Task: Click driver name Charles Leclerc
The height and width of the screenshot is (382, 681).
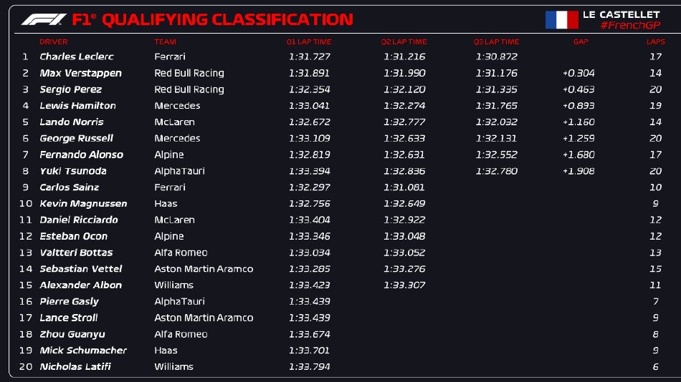Action: pos(77,57)
